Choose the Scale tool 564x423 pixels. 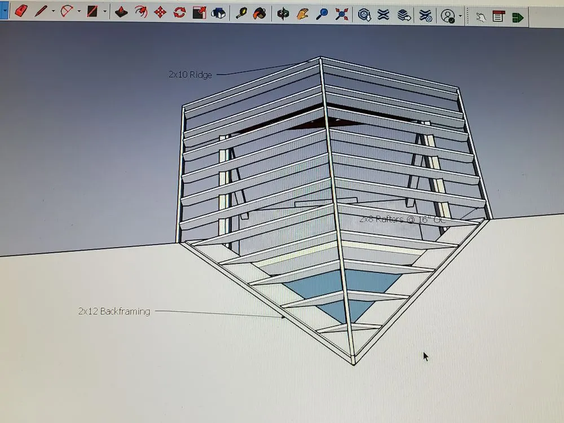tap(199, 12)
